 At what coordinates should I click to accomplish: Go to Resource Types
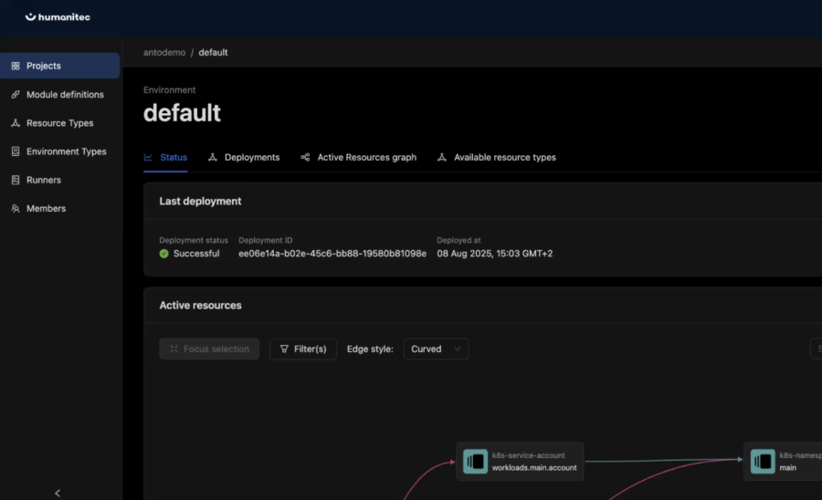click(59, 123)
